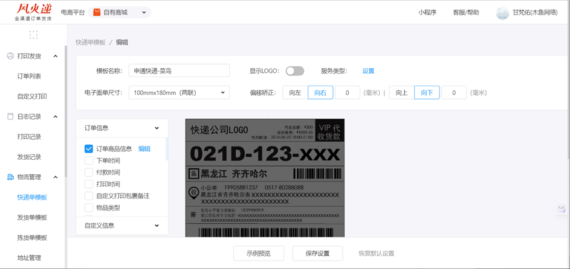Click the waybill template preview image
The height and width of the screenshot is (269, 570).
click(265, 178)
